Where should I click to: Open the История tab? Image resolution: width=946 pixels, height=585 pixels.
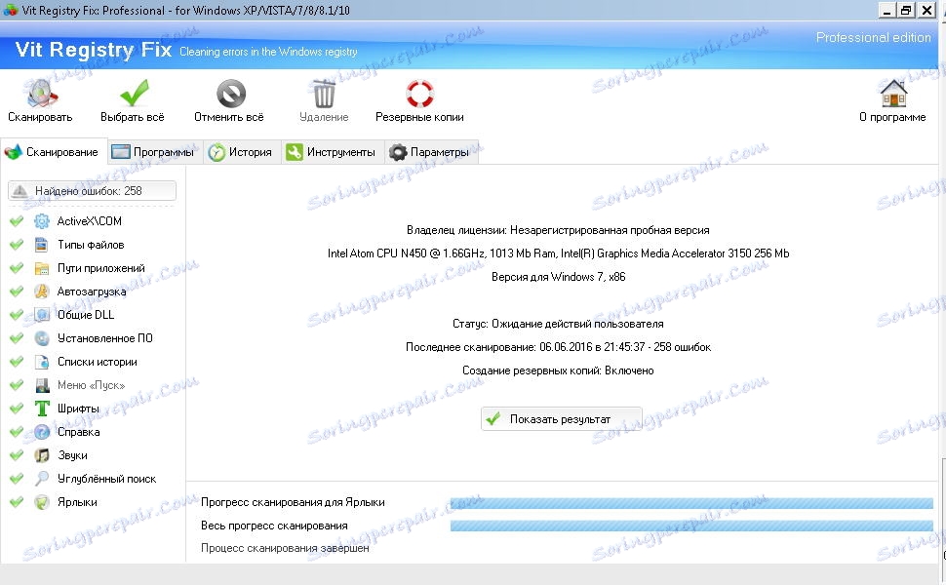tap(242, 152)
